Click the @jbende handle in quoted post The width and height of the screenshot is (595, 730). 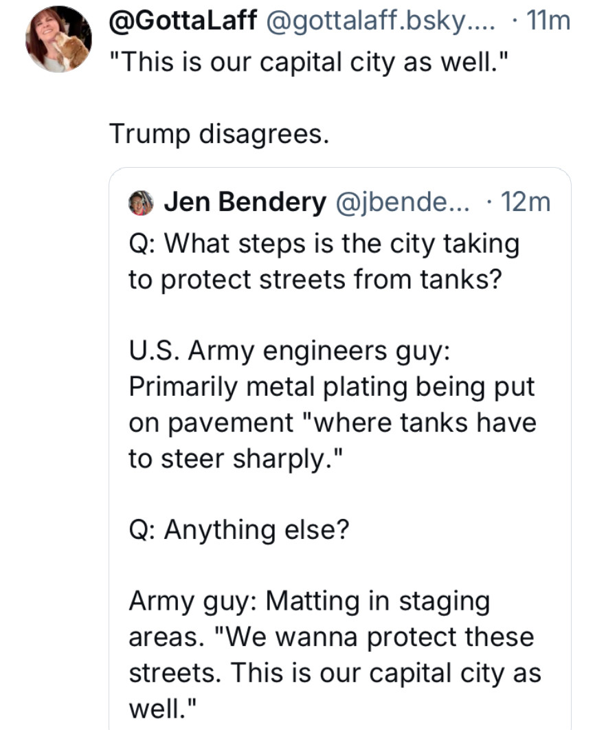tap(401, 201)
